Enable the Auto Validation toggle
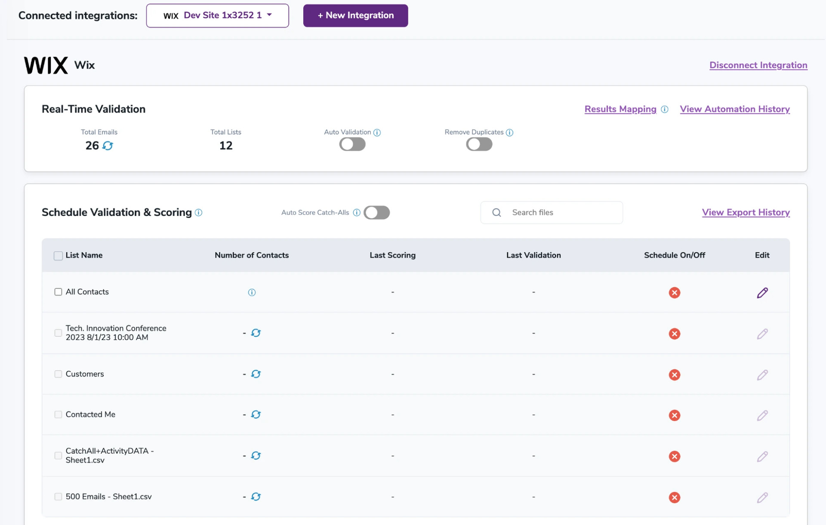This screenshot has width=826, height=525. point(352,144)
